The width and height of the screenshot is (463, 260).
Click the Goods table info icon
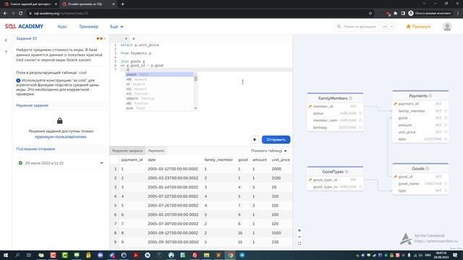[427, 168]
